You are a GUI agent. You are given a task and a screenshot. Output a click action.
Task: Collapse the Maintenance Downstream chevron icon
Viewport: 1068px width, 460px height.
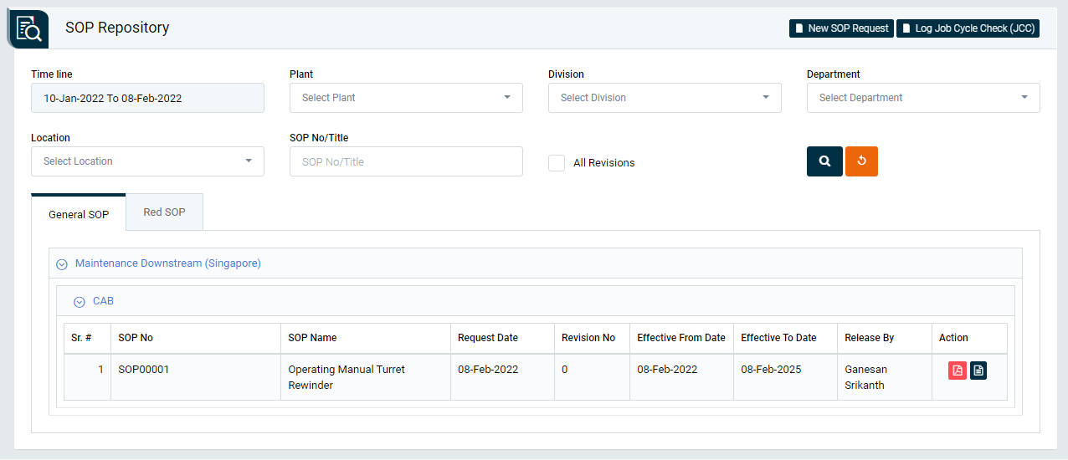(61, 263)
